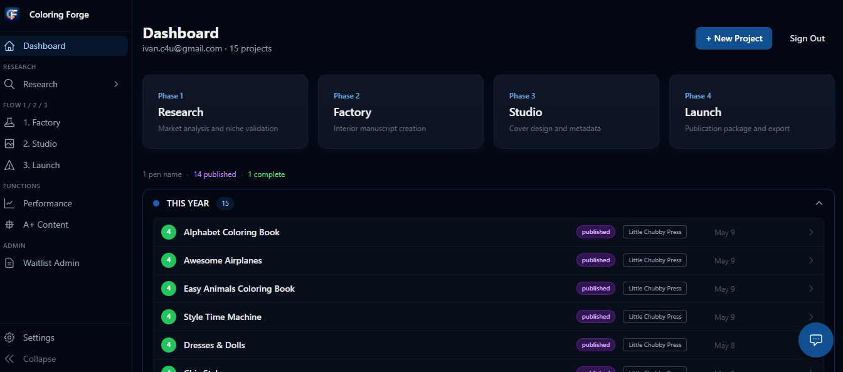Viewport: 843px width, 372px height.
Task: Open Alphabet Coloring Book row chevron
Action: pyautogui.click(x=811, y=232)
